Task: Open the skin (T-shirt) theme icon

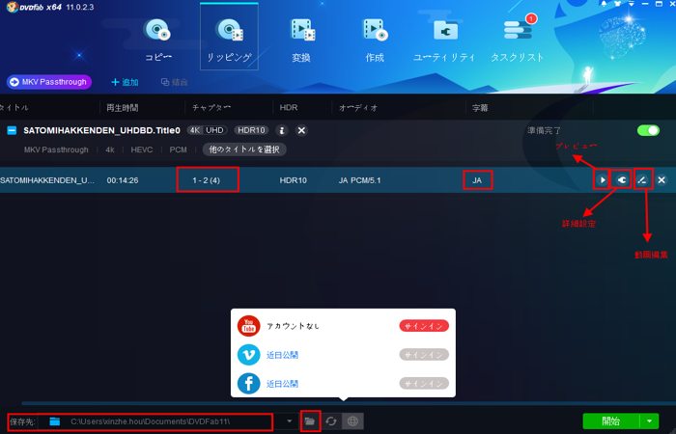Action: pyautogui.click(x=618, y=4)
